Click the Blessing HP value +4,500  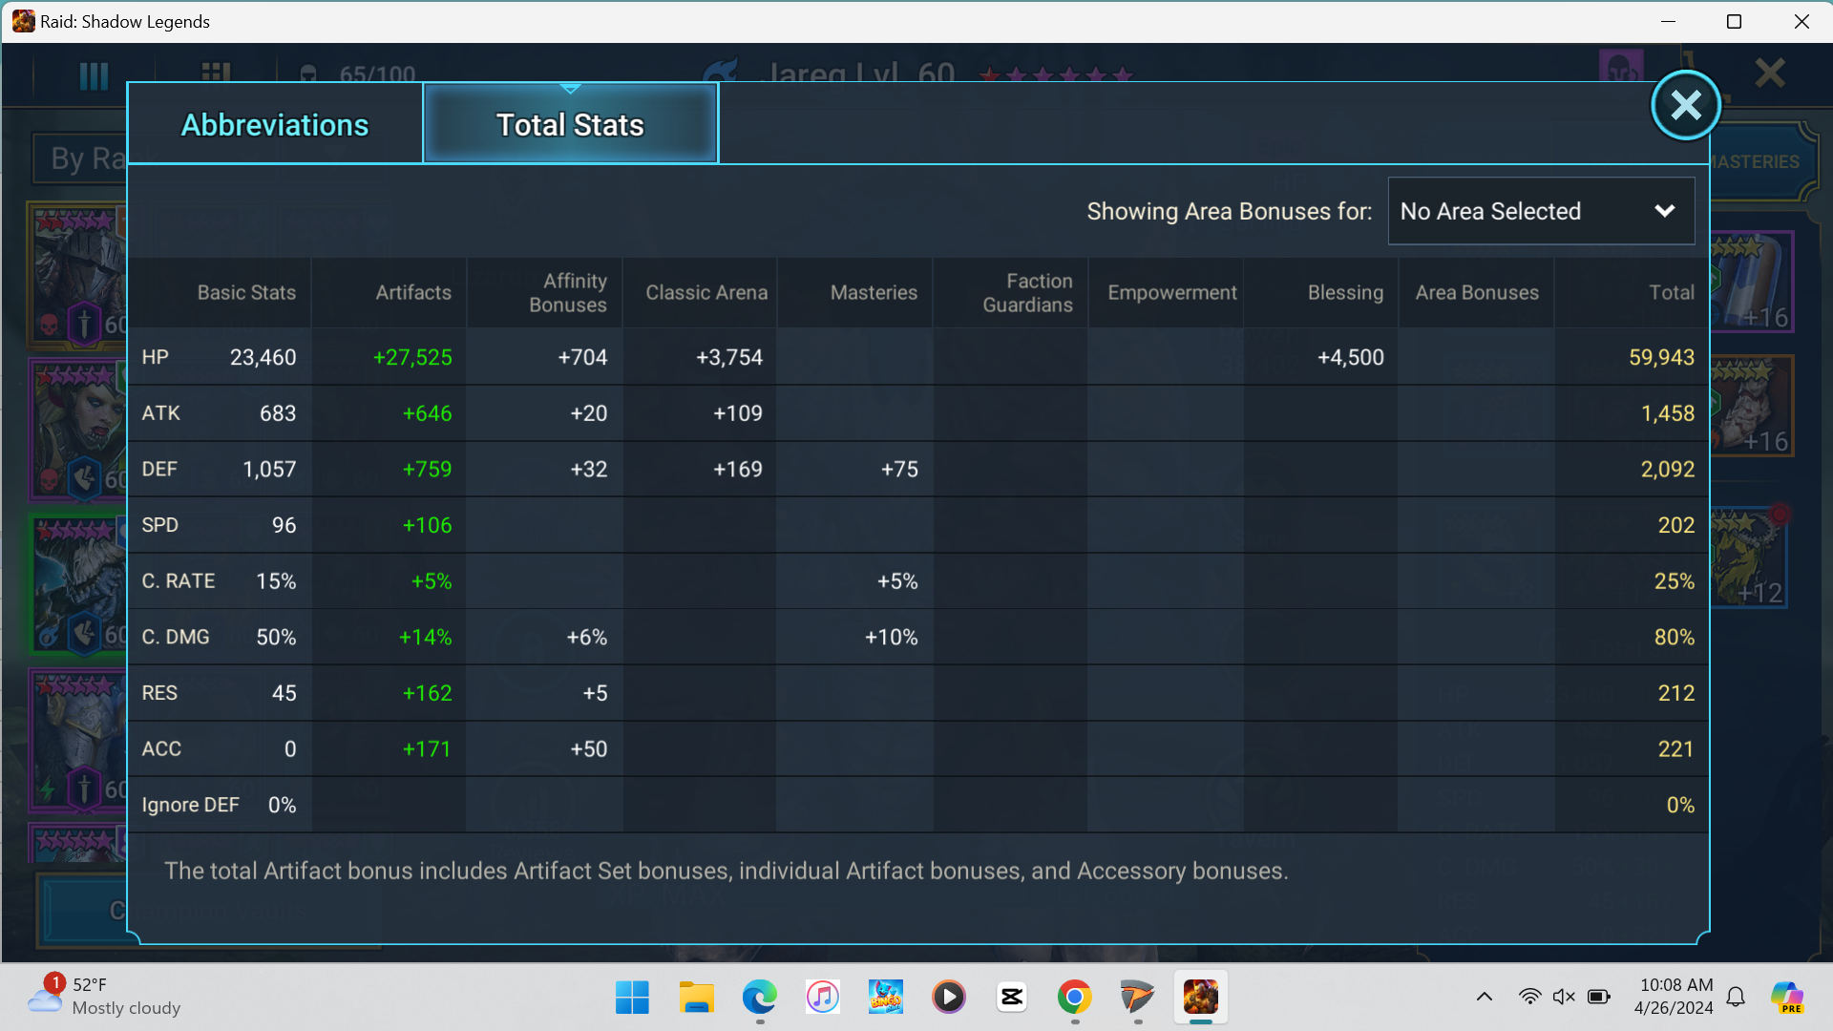coord(1351,357)
